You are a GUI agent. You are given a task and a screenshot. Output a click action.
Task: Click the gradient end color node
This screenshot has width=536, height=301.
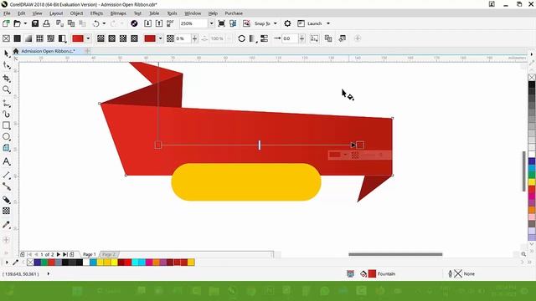coord(360,145)
